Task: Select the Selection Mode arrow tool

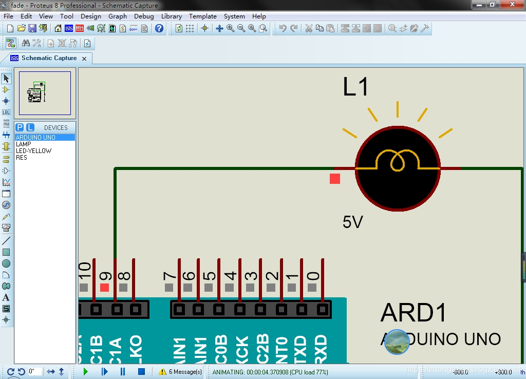Action: pos(6,79)
